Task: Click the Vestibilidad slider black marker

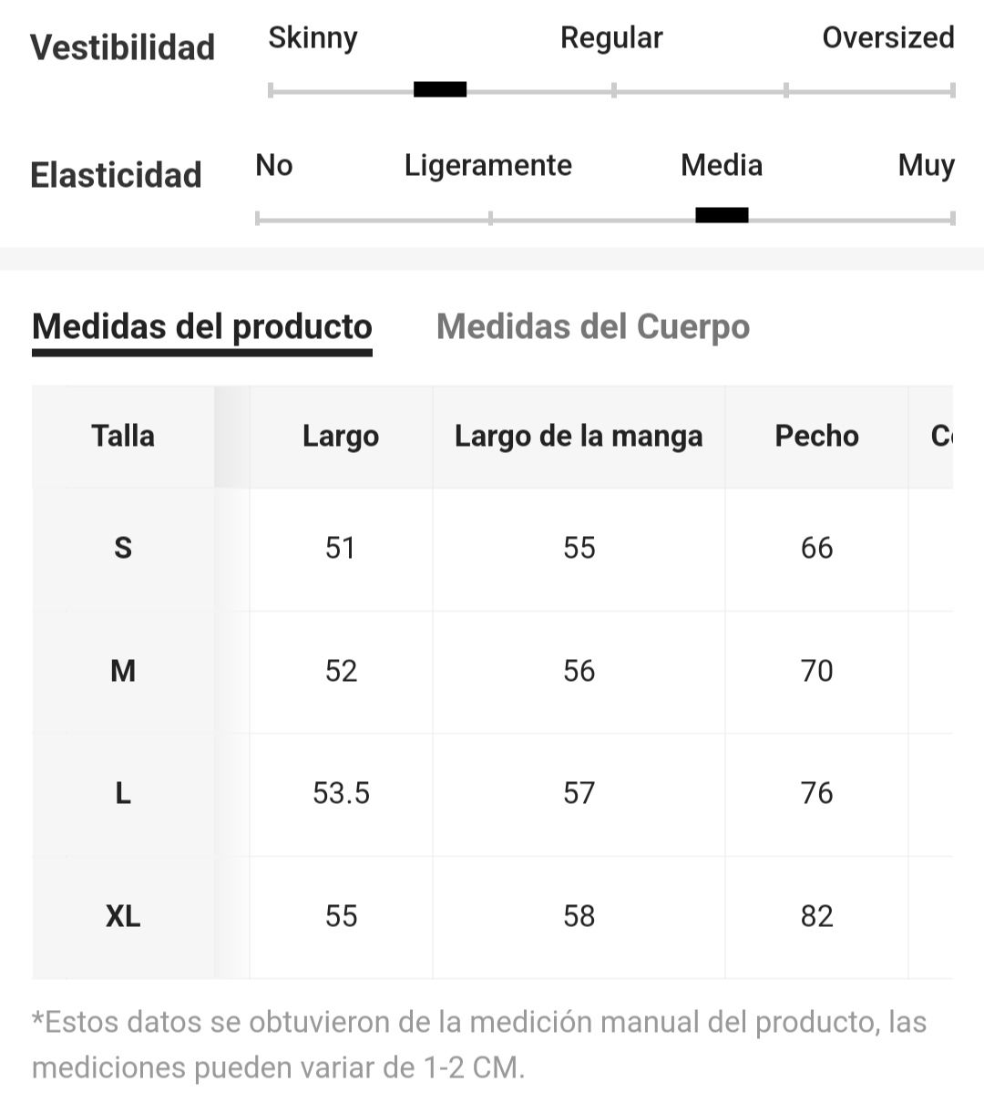Action: (440, 89)
